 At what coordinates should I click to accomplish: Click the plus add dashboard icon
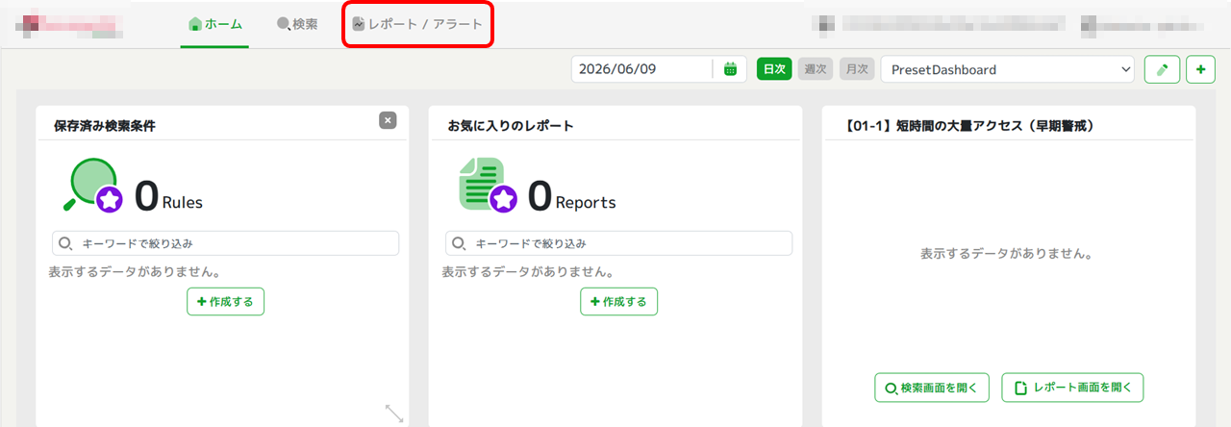1201,69
